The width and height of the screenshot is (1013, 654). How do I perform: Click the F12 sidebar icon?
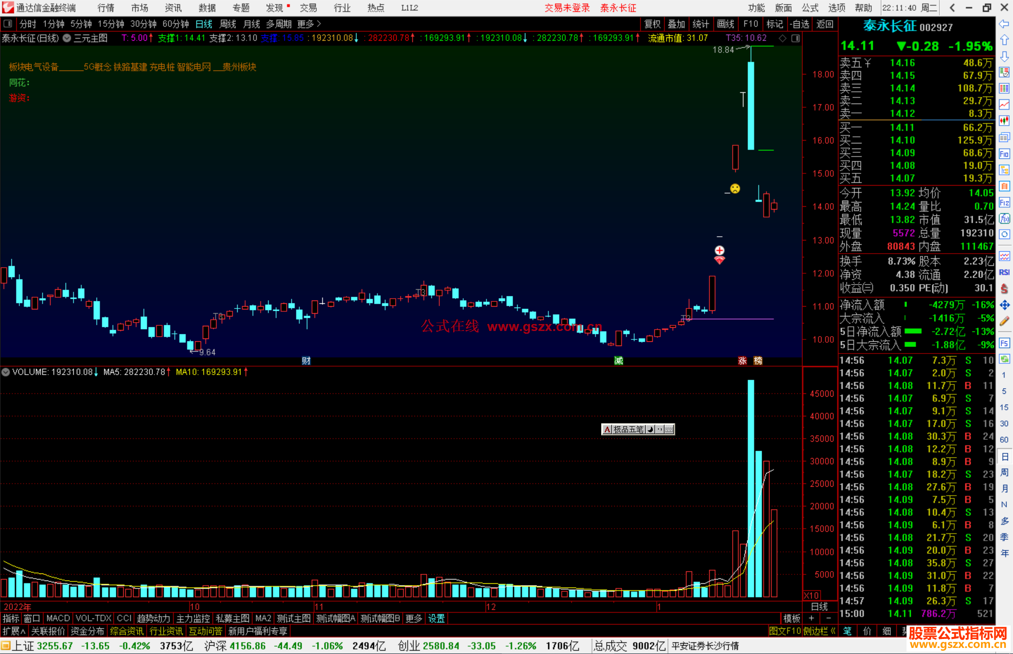click(1004, 203)
